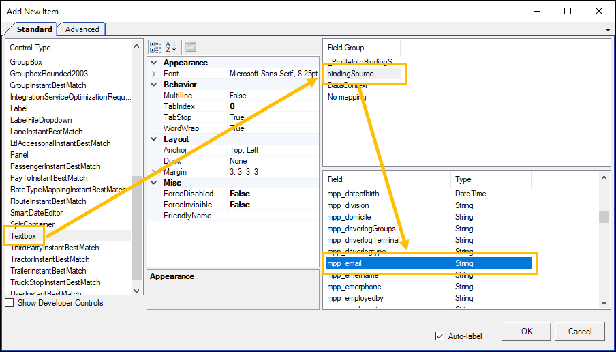This screenshot has height=352, width=616.
Task: Toggle Show Developer Controls checkbox
Action: click(9, 303)
